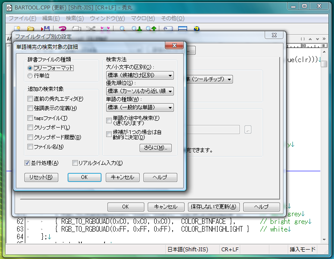Click the search-upward magnifier with green arrow
This screenshot has width=334, height=259.
150,29
